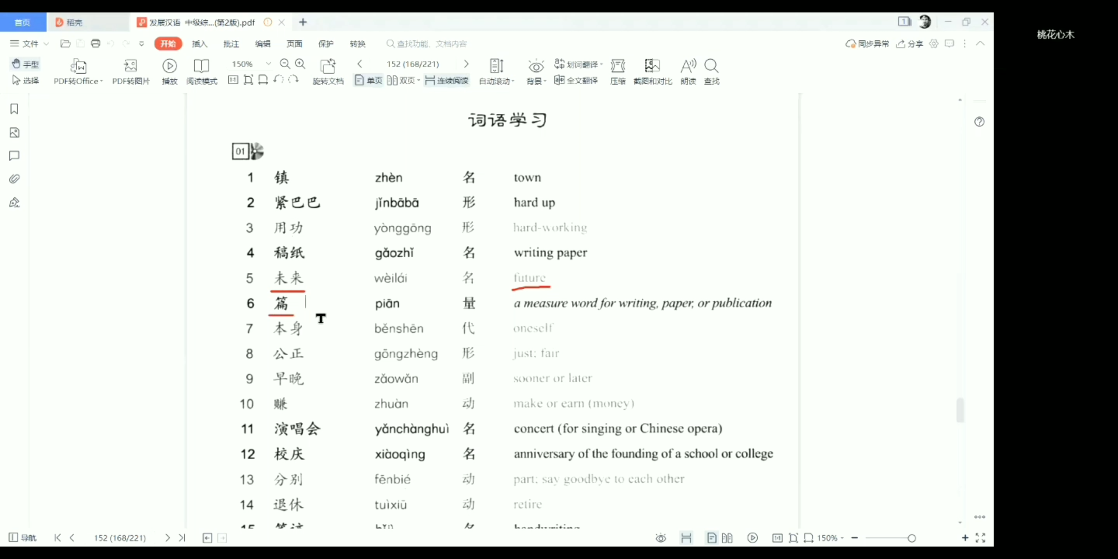The image size is (1118, 559).
Task: Collapse the ribbon with the up chevron
Action: tap(980, 43)
